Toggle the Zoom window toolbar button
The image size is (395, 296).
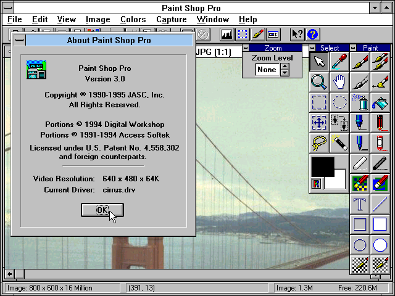[273, 35]
